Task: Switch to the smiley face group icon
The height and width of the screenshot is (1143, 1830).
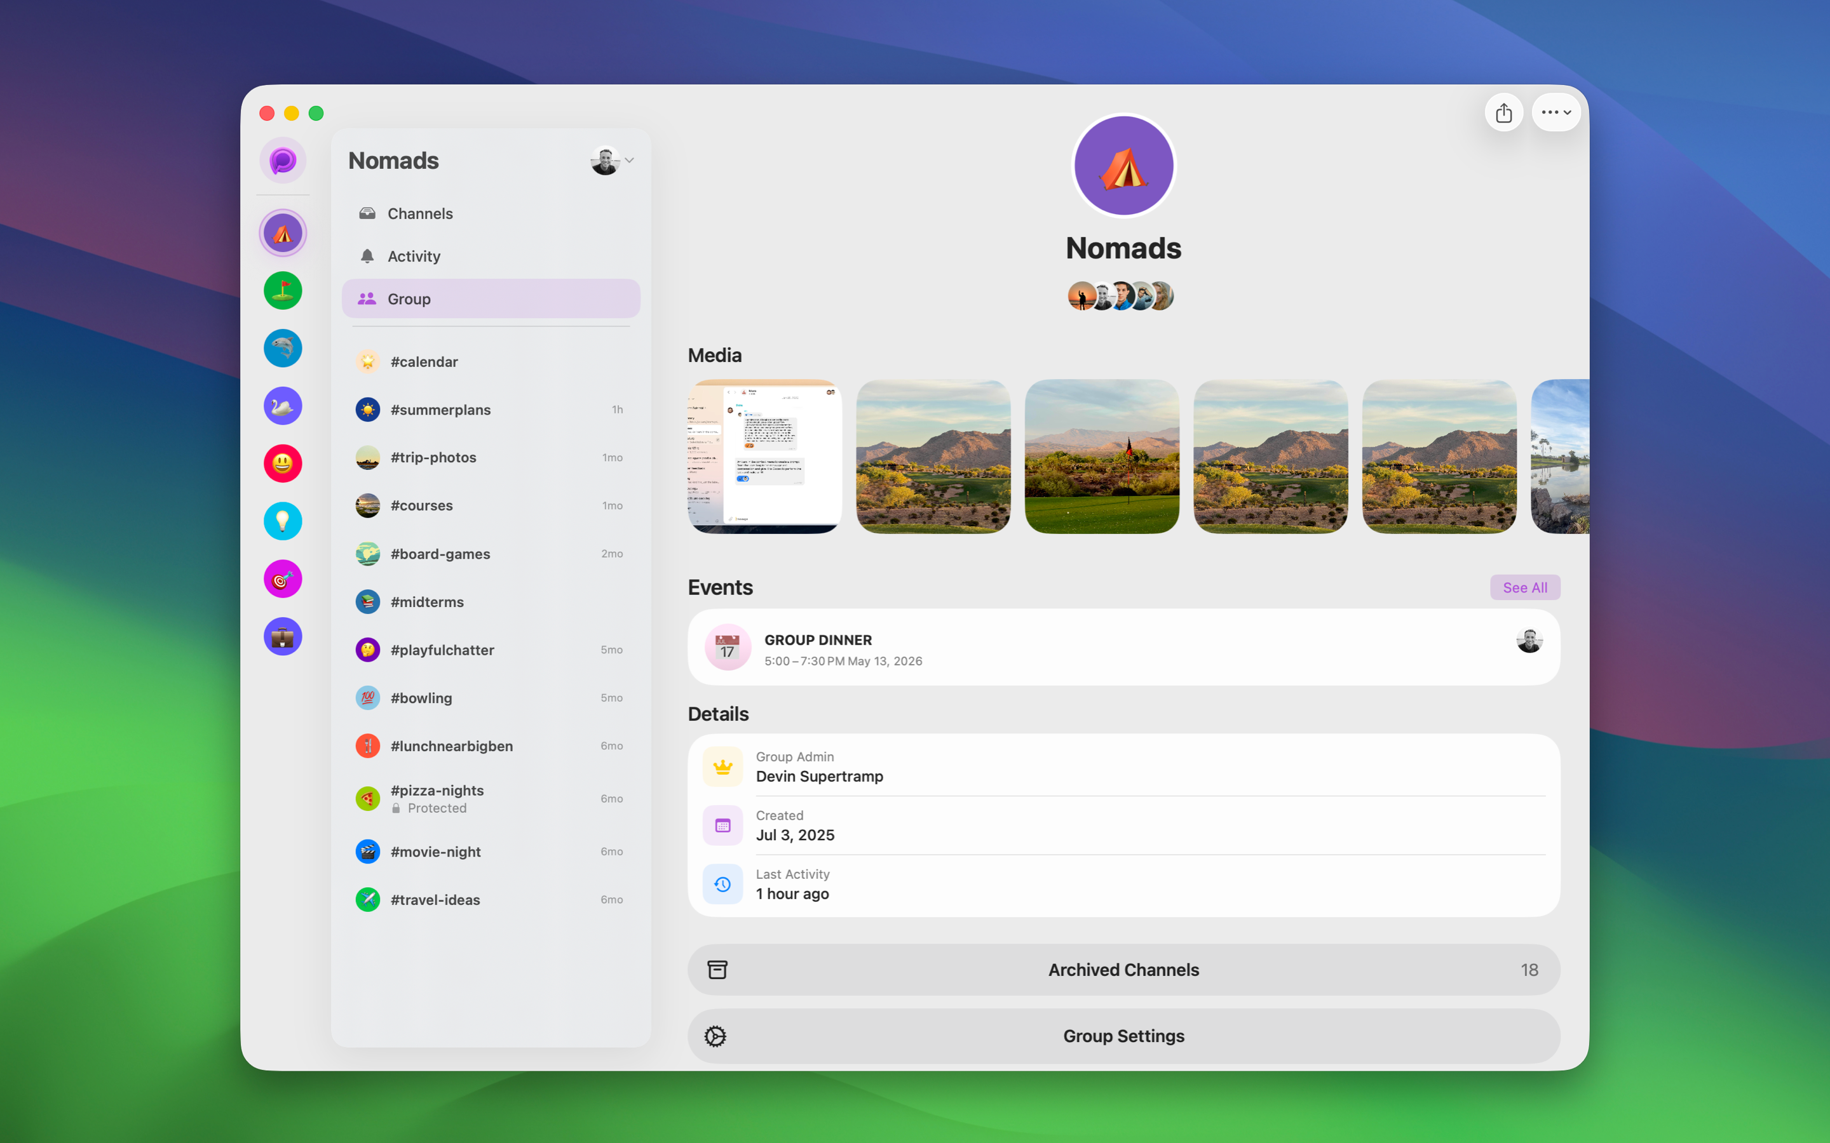Action: (x=283, y=464)
